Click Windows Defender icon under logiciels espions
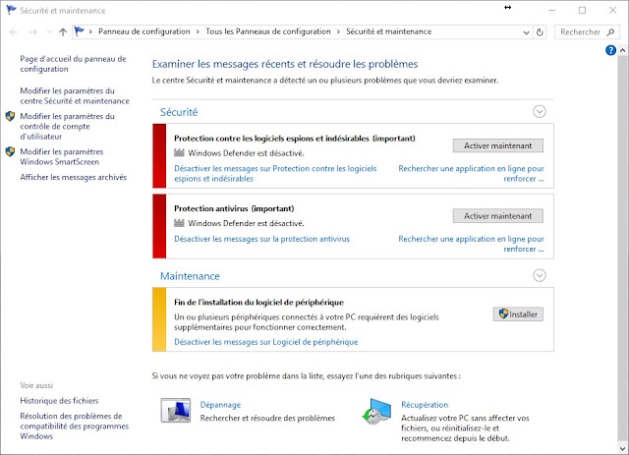 [x=179, y=153]
